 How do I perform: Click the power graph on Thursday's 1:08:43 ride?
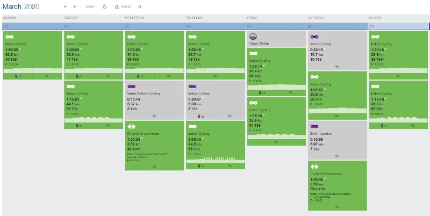coord(216,160)
